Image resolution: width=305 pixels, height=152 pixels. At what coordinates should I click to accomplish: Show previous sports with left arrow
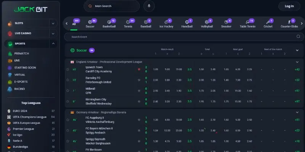point(66,24)
